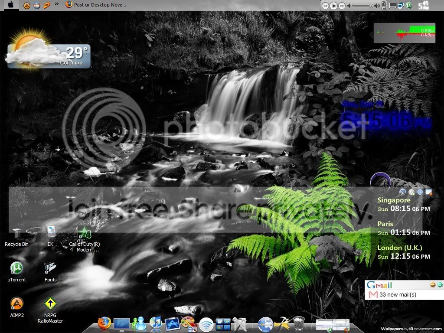This screenshot has height=333, width=444.
Task: Select the µTorrent desktop shortcut
Action: tap(16, 272)
